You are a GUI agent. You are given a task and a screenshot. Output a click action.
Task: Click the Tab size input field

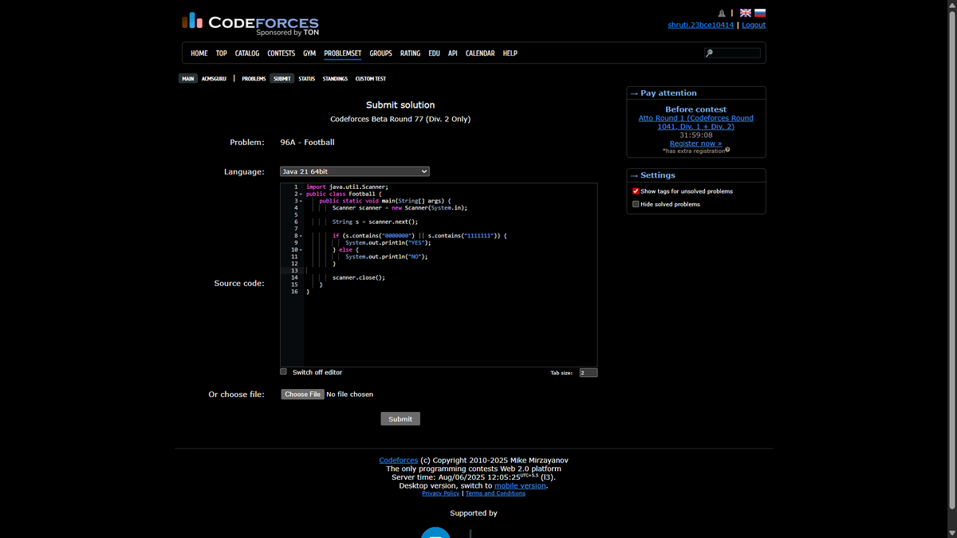click(x=589, y=372)
